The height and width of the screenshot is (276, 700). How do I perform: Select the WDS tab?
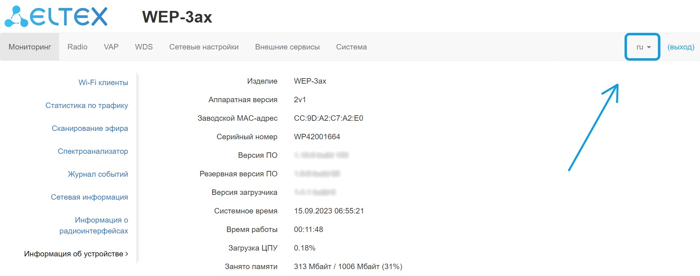(144, 47)
